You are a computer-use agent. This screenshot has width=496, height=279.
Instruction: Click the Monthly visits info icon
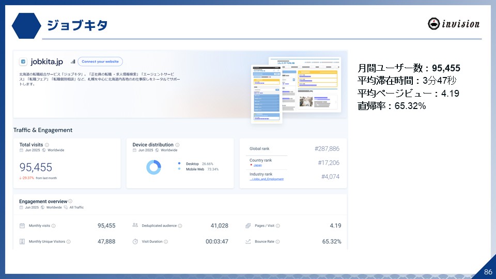53,226
